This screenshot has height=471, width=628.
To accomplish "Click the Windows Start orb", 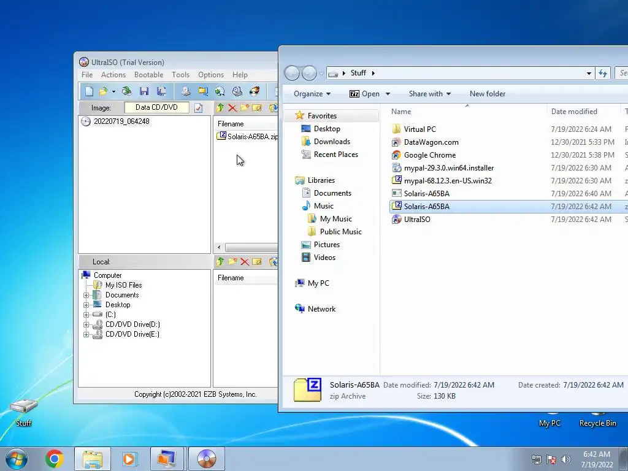I will (17, 459).
